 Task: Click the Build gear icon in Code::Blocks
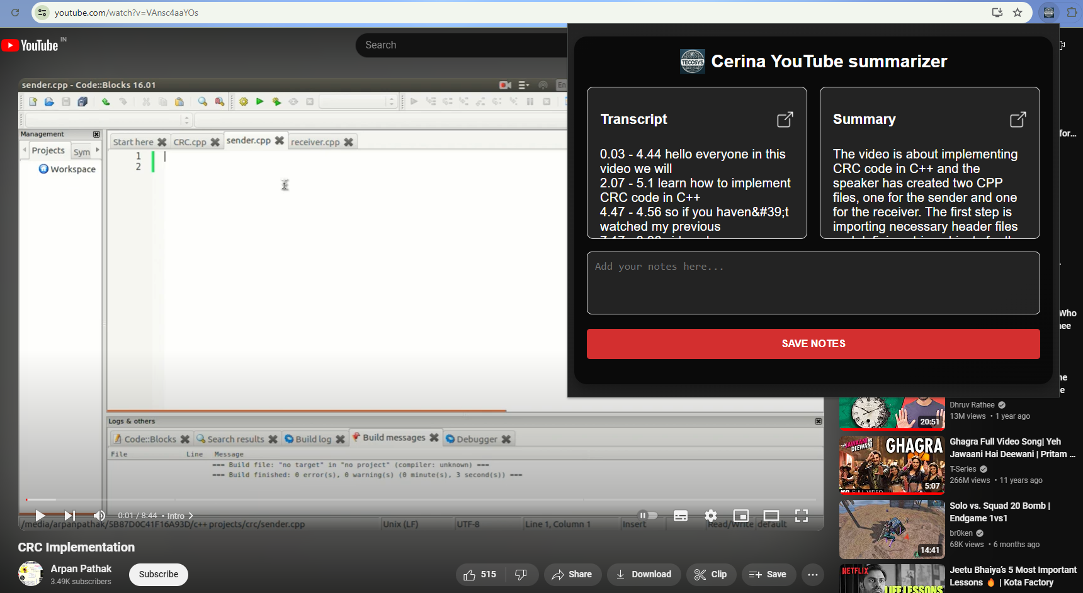click(243, 101)
